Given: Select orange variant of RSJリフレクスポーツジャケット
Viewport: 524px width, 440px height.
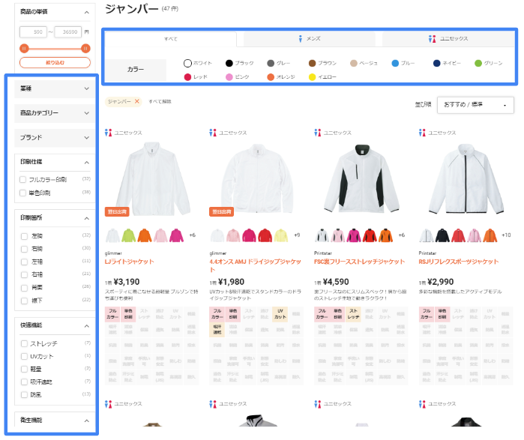Looking at the screenshot, I should (x=490, y=235).
